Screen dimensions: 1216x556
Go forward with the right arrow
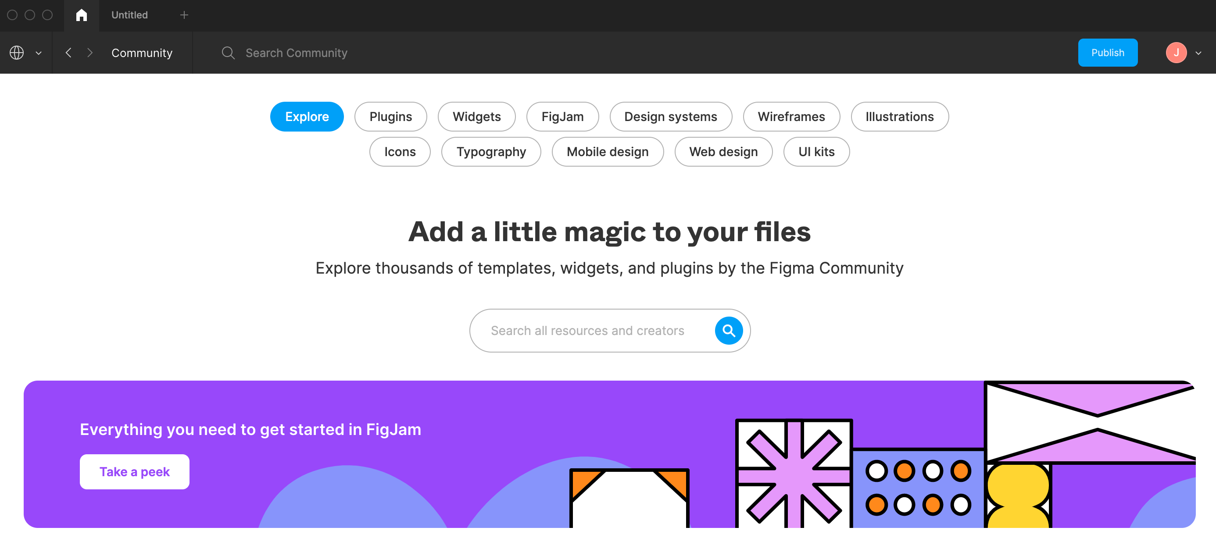click(89, 52)
